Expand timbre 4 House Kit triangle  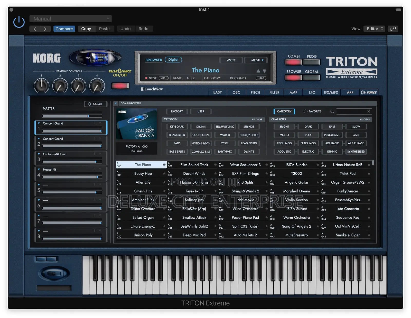pyautogui.click(x=39, y=170)
